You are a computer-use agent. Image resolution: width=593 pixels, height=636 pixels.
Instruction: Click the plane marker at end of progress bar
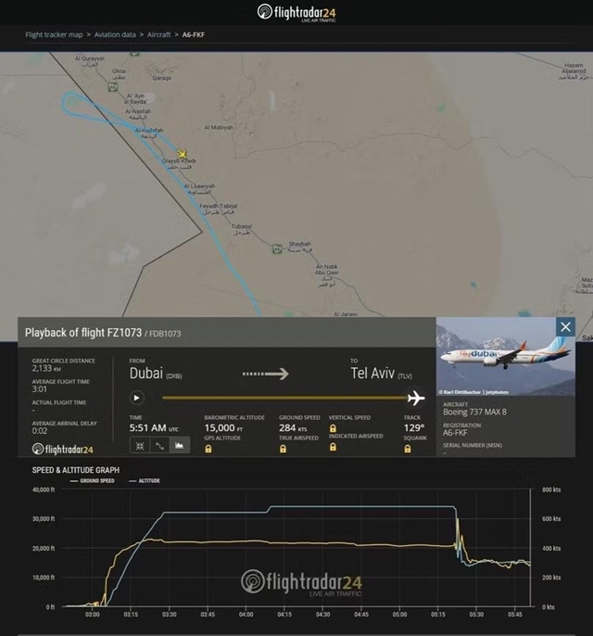(416, 398)
